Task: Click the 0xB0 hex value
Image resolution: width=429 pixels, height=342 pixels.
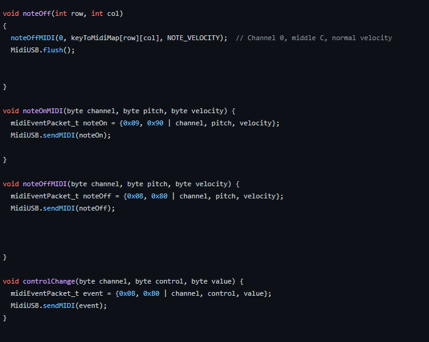Action: [x=151, y=293]
